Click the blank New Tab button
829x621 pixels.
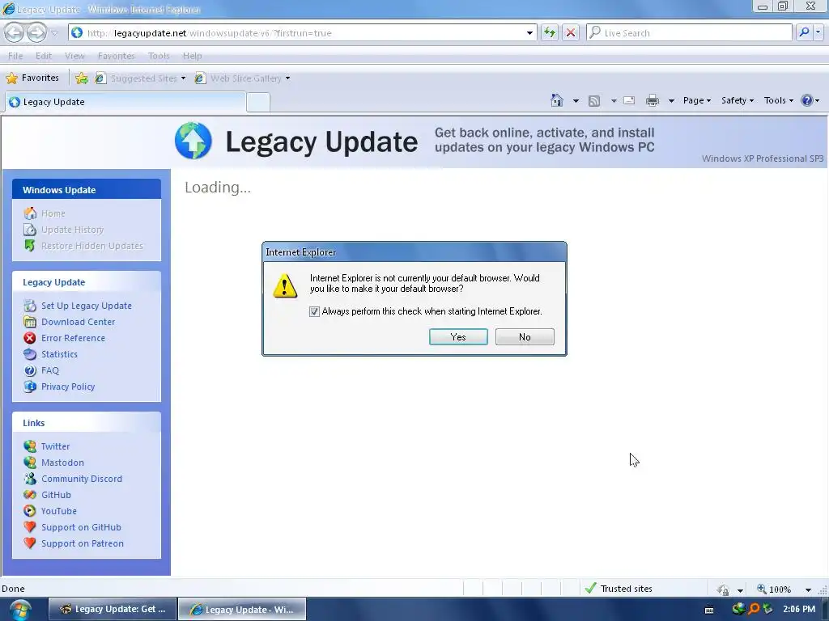coord(258,103)
